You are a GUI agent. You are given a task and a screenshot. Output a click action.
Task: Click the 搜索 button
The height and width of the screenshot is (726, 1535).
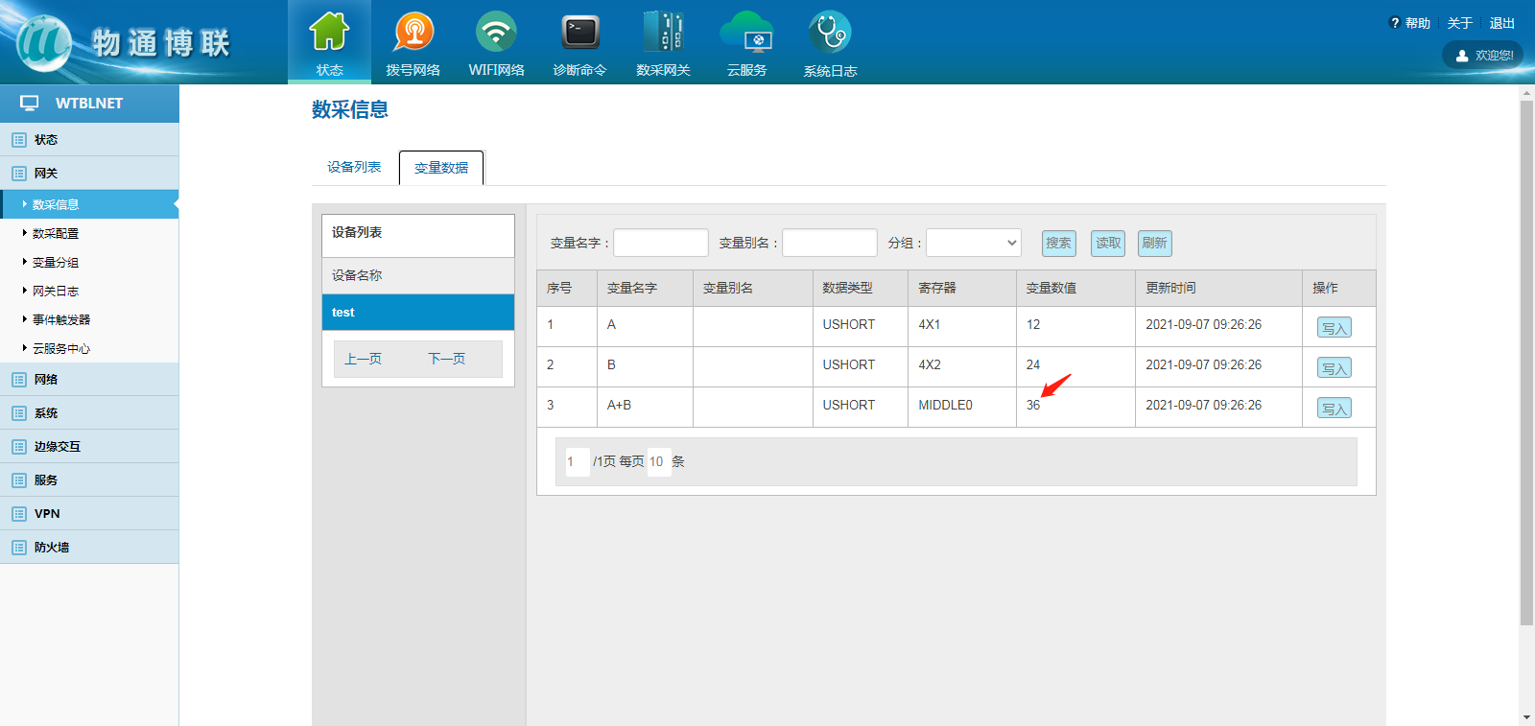pyautogui.click(x=1059, y=243)
